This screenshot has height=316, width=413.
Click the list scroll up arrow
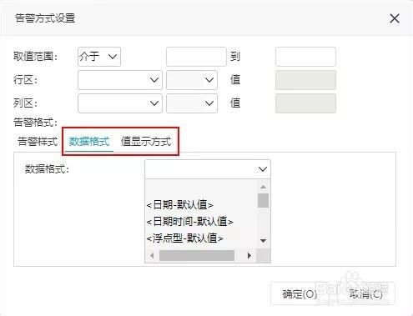pyautogui.click(x=263, y=187)
